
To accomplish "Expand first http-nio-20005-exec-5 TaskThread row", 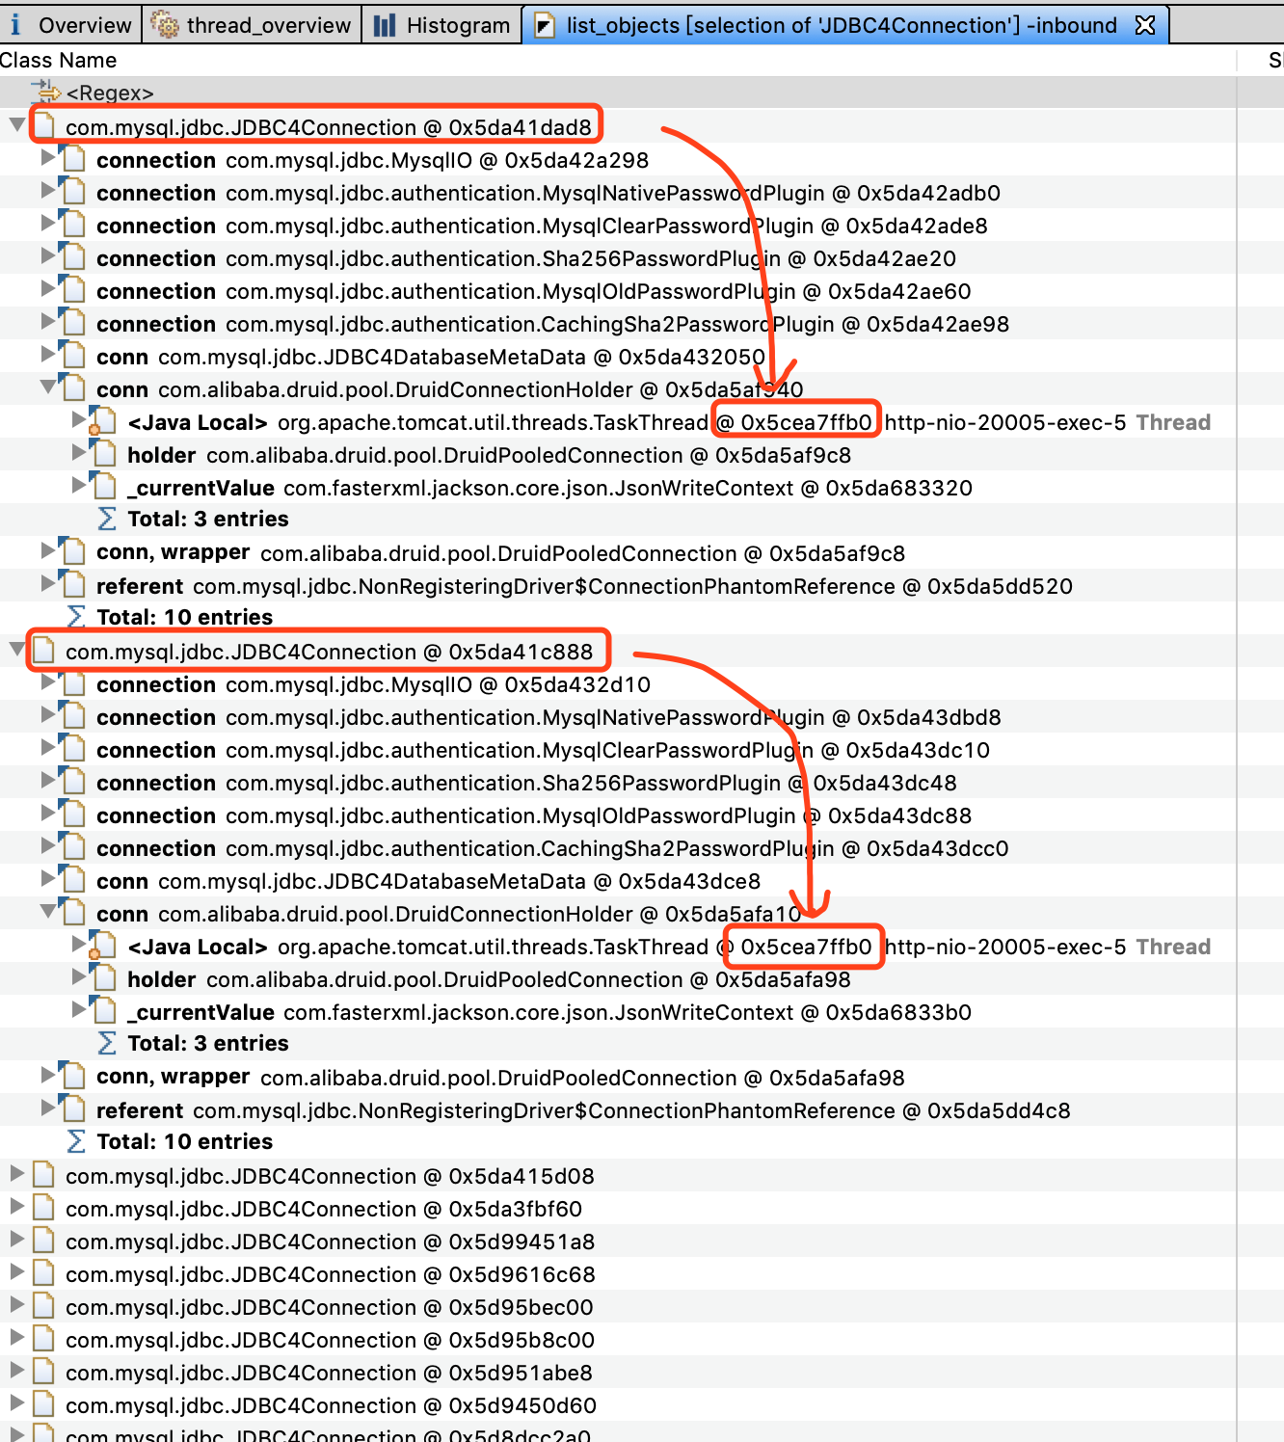I will point(79,420).
